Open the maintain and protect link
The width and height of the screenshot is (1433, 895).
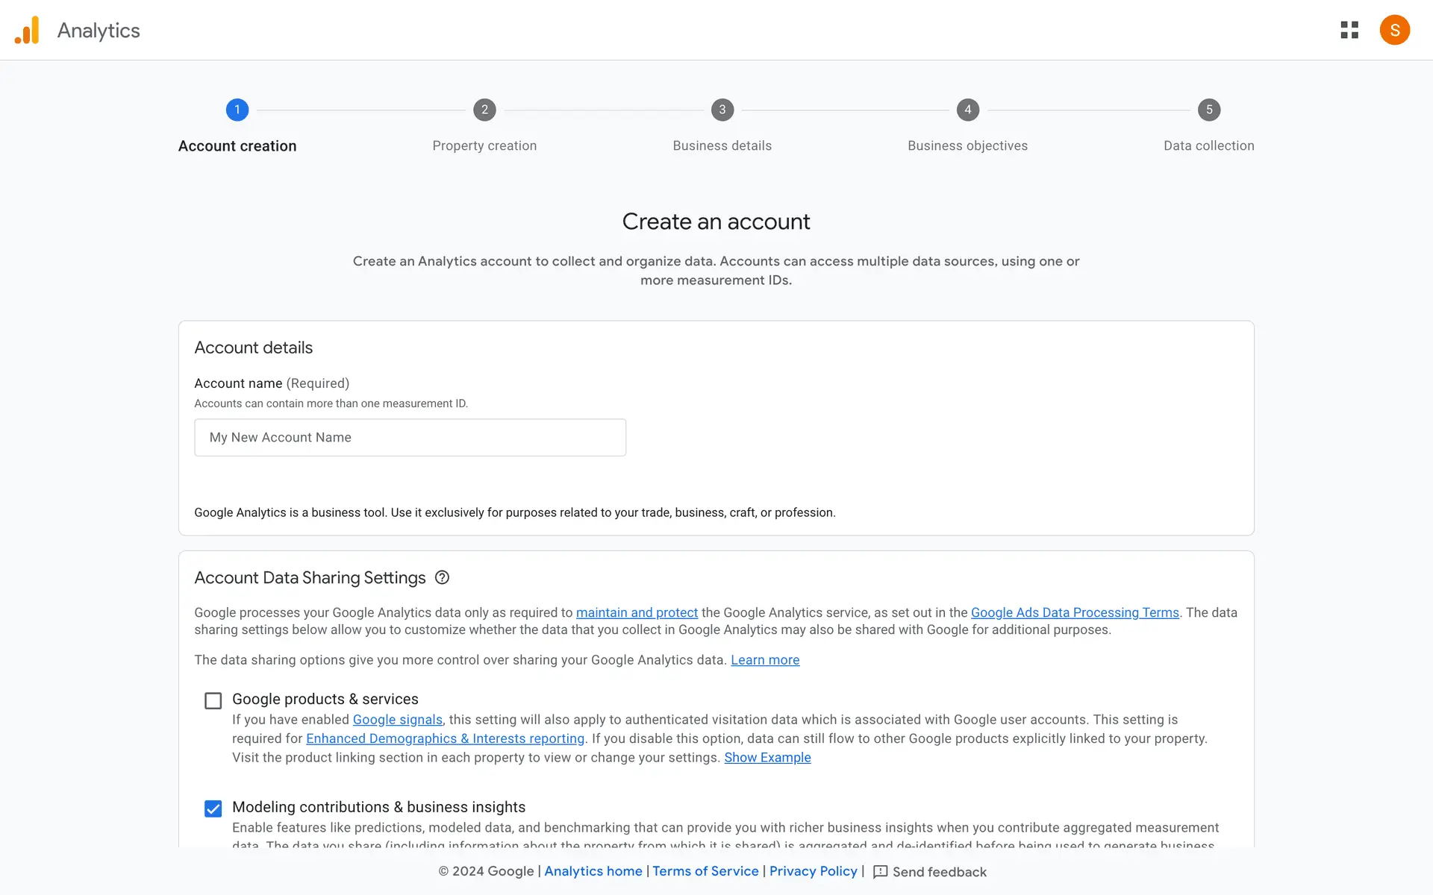tap(637, 612)
